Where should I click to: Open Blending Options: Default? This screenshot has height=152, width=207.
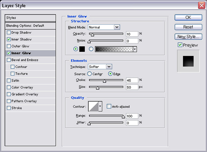coord(30,26)
